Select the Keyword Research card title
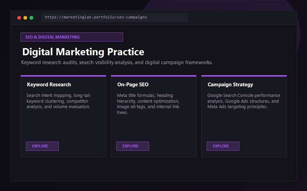Image resolution: width=307 pixels, height=191 pixels. 49,85
